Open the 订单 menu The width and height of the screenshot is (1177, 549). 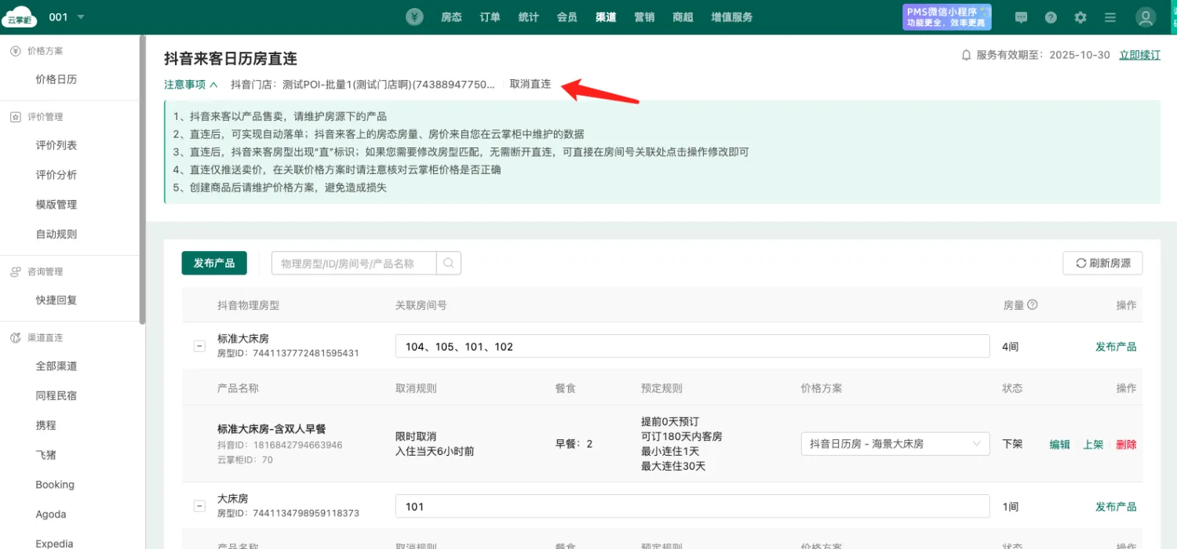(490, 17)
